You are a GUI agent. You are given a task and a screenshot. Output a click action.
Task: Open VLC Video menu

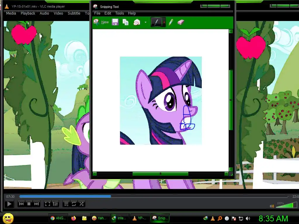click(58, 13)
